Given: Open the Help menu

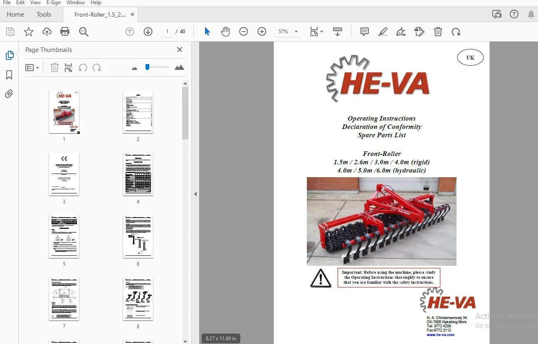Looking at the screenshot, I should 96,2.
